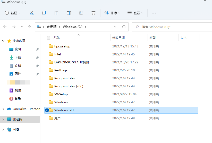This screenshot has height=143, width=212.
Task: Sort by the 大小 column header
Action: tap(183, 38)
